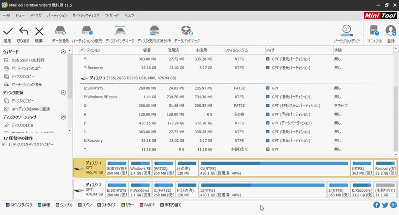Viewport: 399px width, 215px height.
Task: Collapse the ウィザード section
Action: click(64, 52)
